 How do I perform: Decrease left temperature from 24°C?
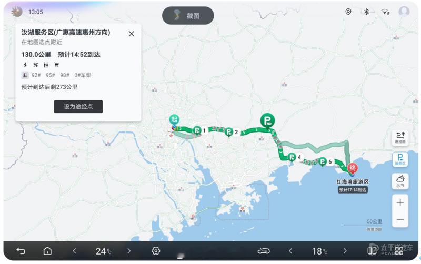click(74, 251)
